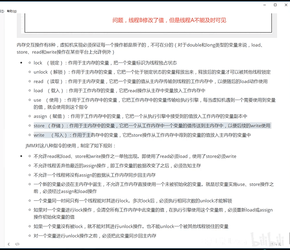Click the 'write （写入）' list item
The width and height of the screenshot is (290, 250).
pos(142,135)
